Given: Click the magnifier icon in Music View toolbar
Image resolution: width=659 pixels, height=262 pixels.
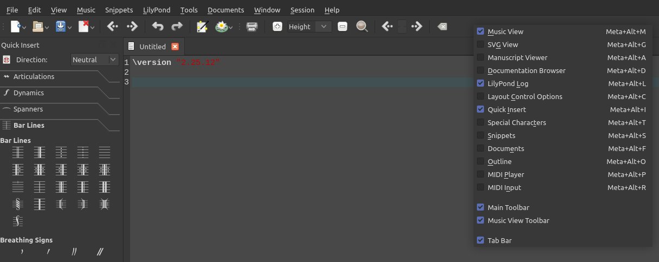Looking at the screenshot, I should [x=362, y=27].
